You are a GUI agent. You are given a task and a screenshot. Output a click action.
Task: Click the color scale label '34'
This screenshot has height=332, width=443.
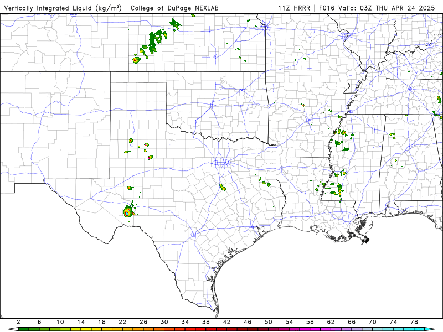(185, 322)
